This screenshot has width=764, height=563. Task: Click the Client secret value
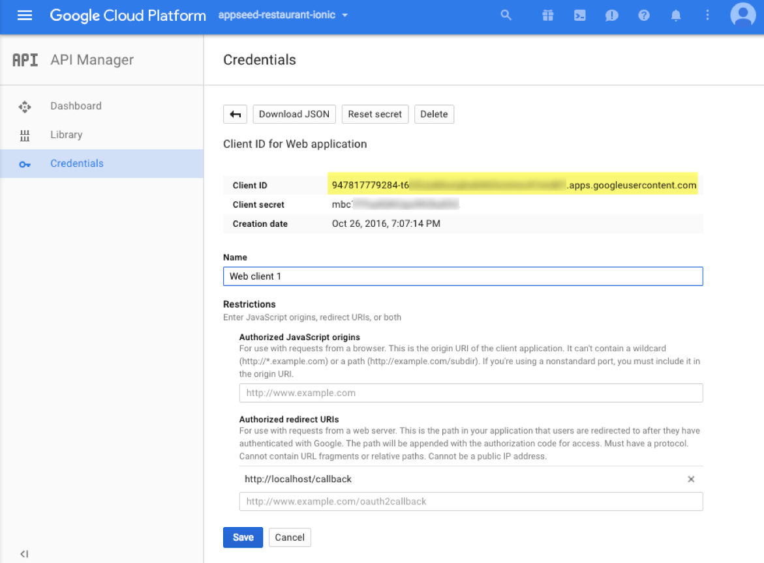395,205
